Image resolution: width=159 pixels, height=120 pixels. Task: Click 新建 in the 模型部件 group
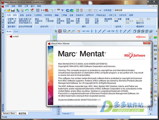[x=127, y=19]
